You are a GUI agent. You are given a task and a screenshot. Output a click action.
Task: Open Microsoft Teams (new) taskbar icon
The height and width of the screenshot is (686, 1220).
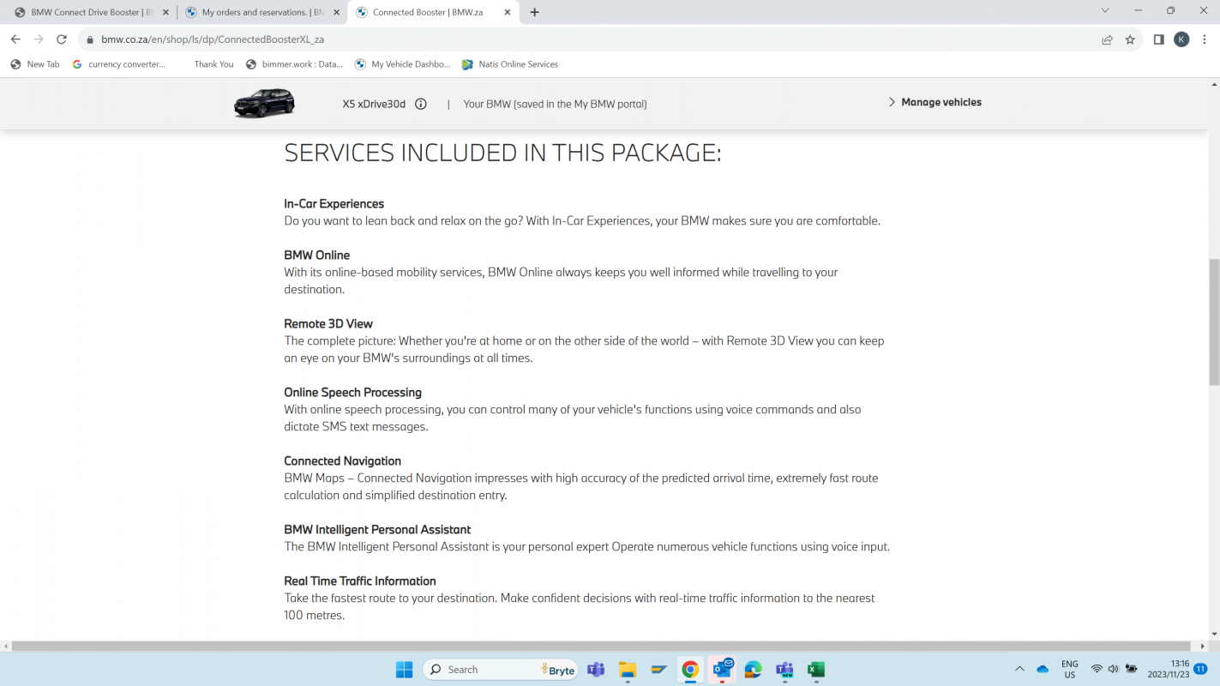pos(784,670)
